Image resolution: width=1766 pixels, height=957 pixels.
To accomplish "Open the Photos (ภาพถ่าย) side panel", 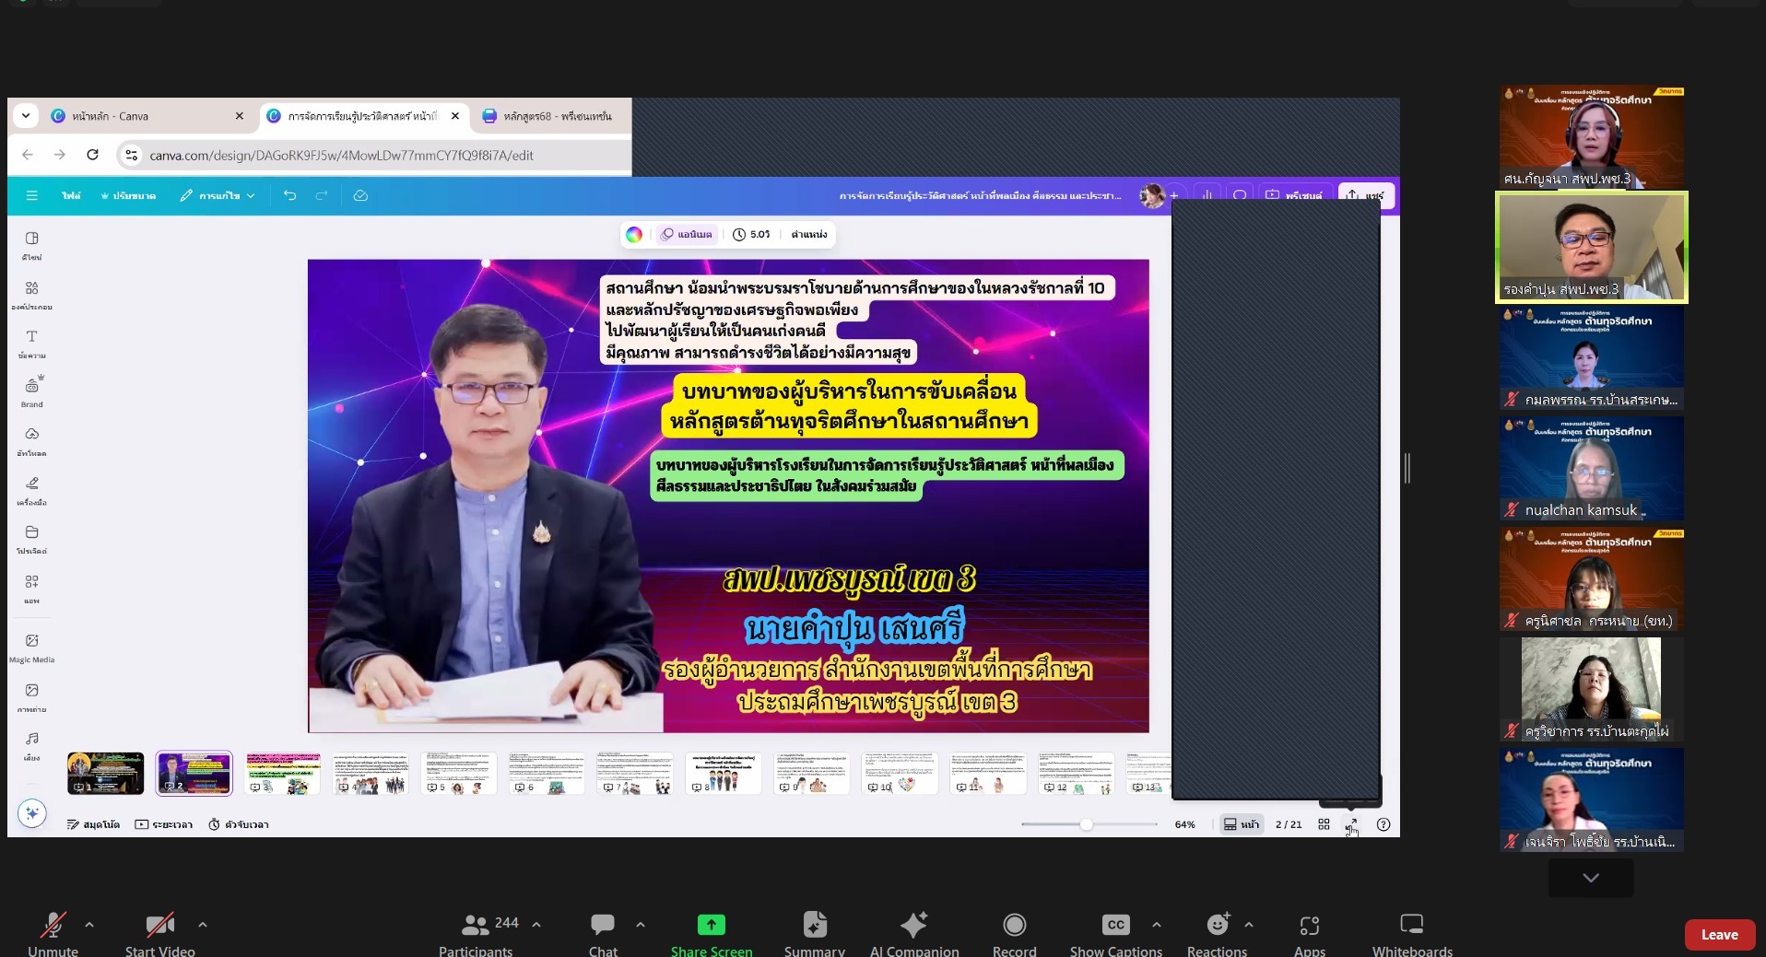I will tap(31, 697).
